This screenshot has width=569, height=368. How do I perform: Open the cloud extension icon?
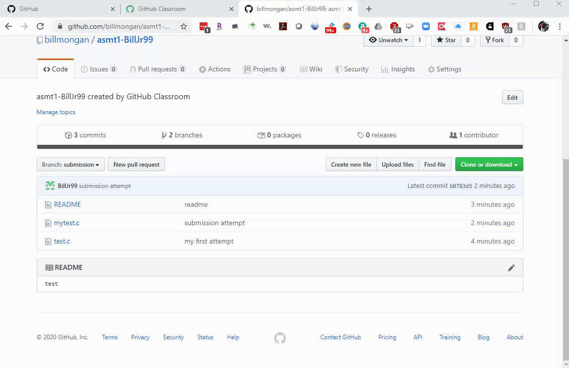coord(458,26)
